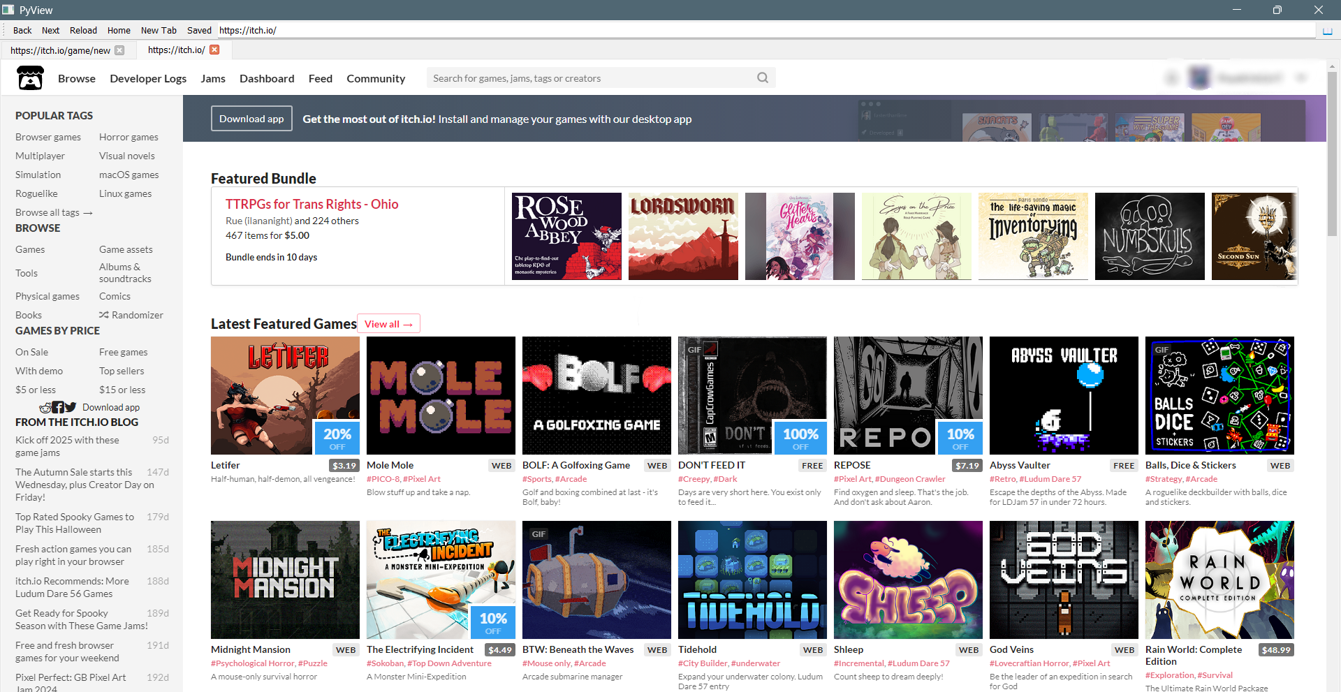Open the Sheep game thumbnail
The height and width of the screenshot is (692, 1341).
[x=908, y=580]
